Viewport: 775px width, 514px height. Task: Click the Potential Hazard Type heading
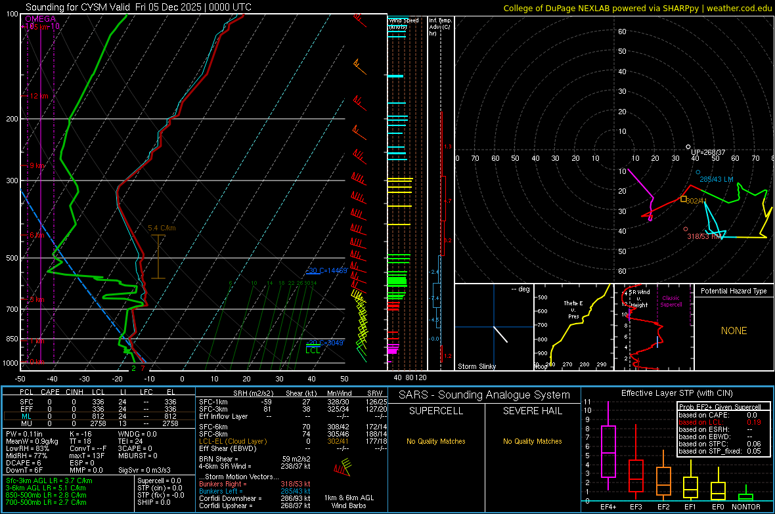[734, 291]
